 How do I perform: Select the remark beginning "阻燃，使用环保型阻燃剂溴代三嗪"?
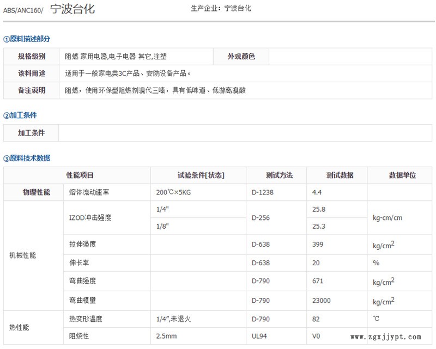point(155,90)
